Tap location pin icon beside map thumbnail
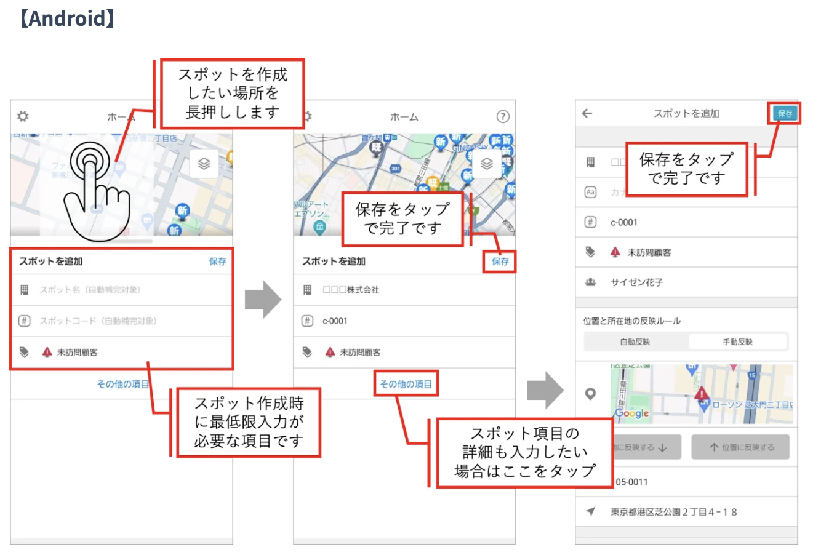The height and width of the screenshot is (555, 821). click(x=590, y=394)
